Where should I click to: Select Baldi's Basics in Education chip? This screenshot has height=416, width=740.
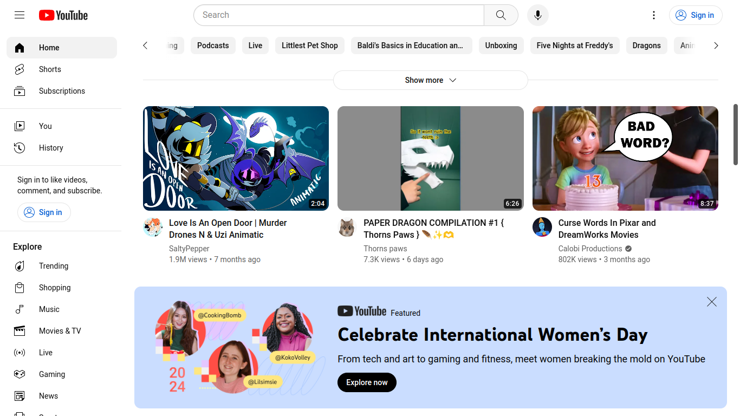click(x=412, y=45)
